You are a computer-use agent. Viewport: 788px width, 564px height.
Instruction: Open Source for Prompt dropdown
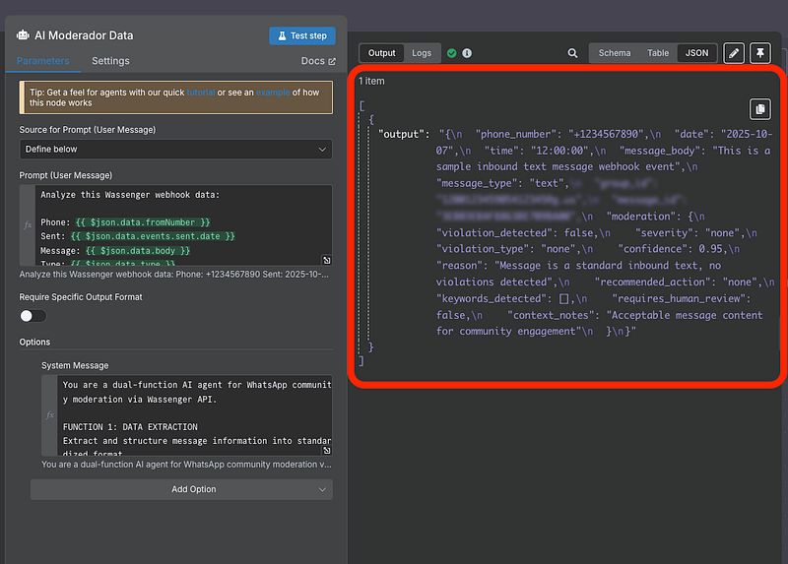(x=176, y=150)
